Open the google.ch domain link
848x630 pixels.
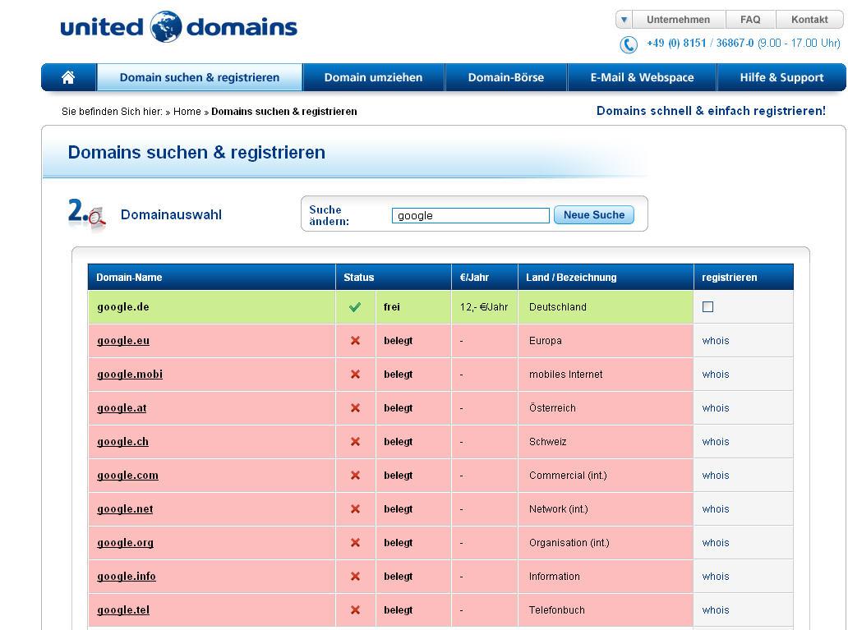(x=122, y=442)
